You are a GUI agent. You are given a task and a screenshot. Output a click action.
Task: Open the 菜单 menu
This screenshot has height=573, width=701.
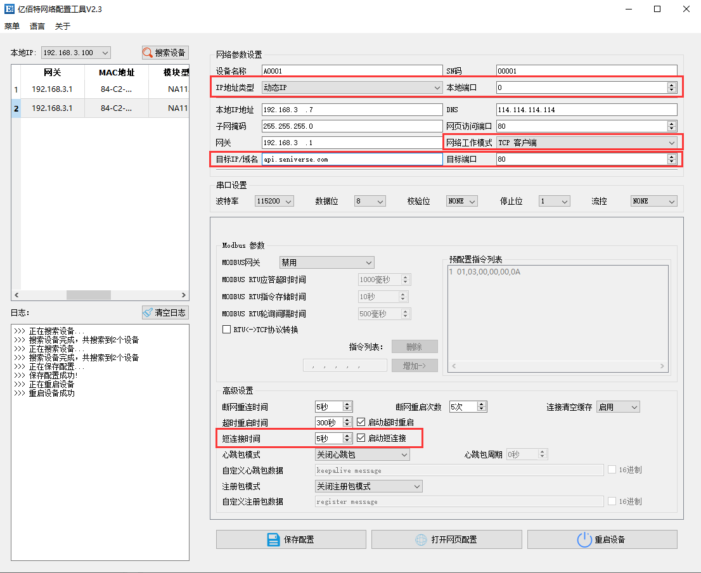(12, 27)
